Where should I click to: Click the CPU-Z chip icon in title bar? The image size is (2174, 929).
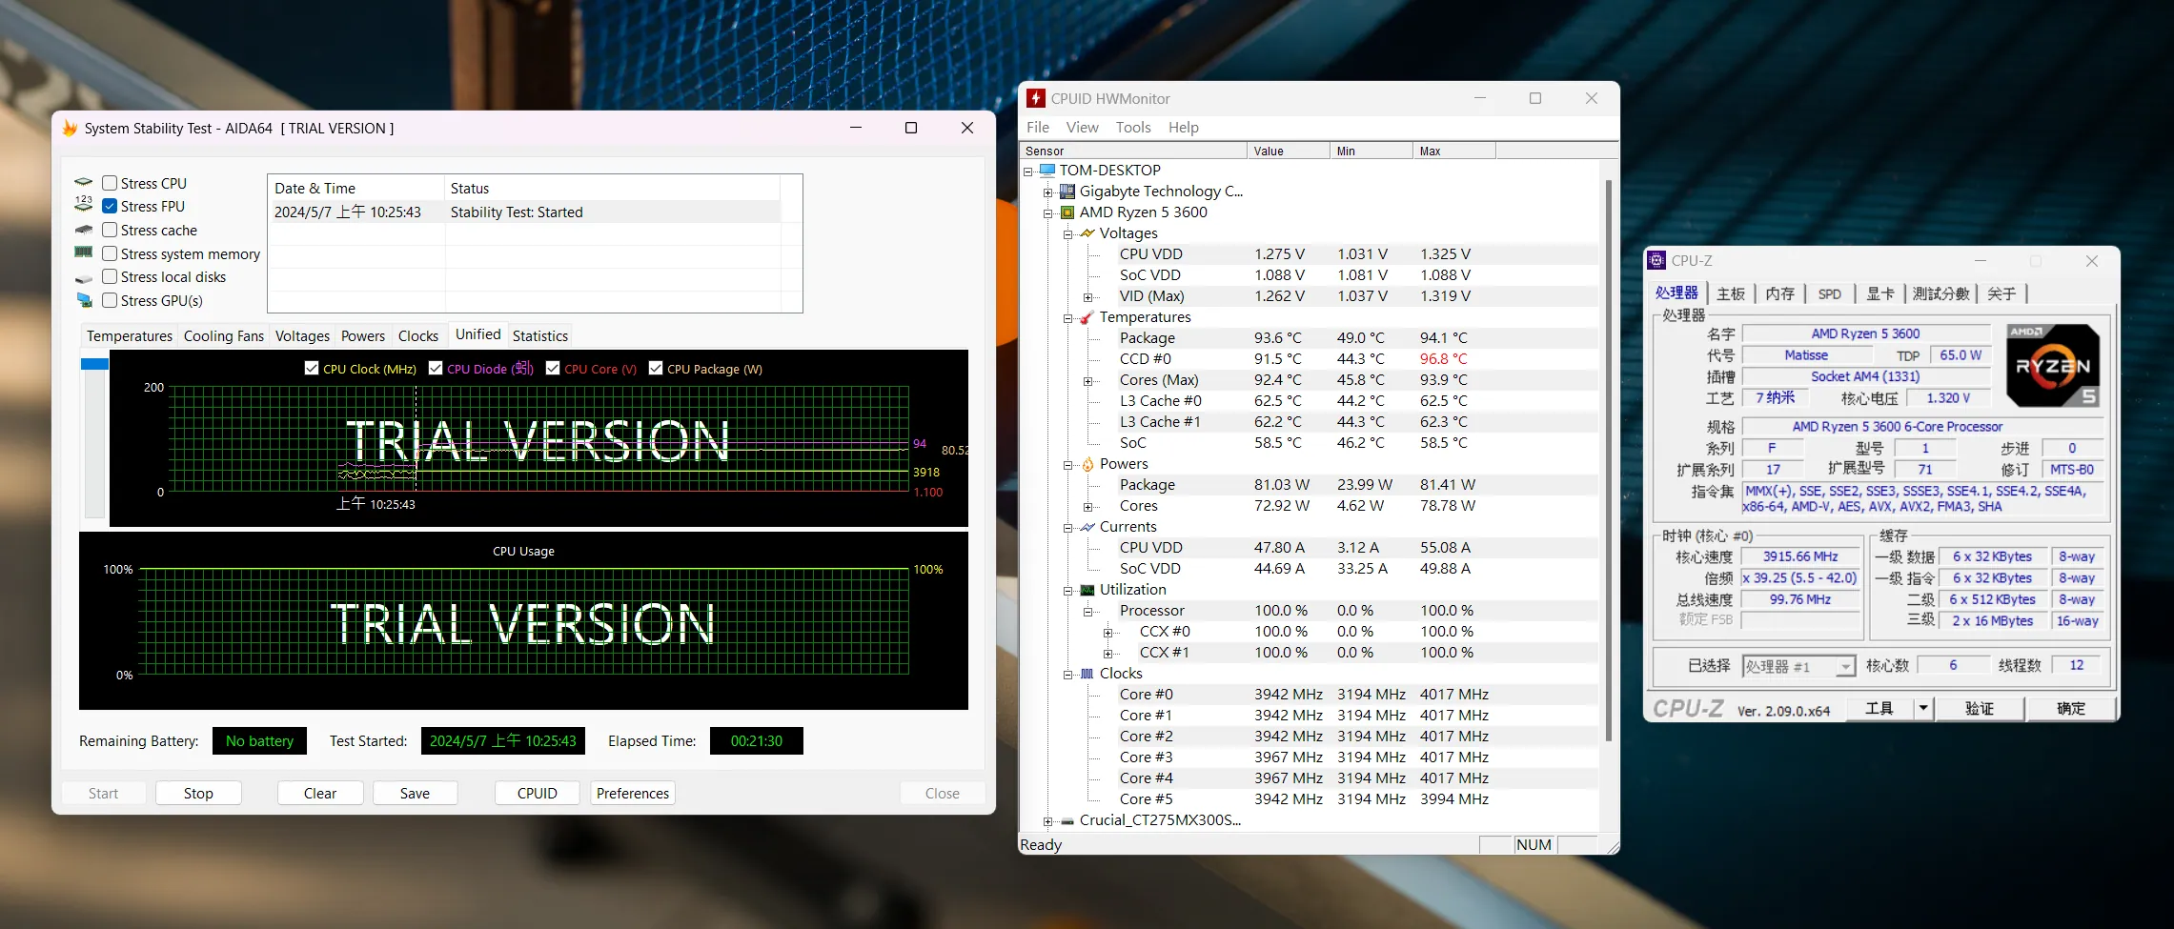(x=1657, y=260)
